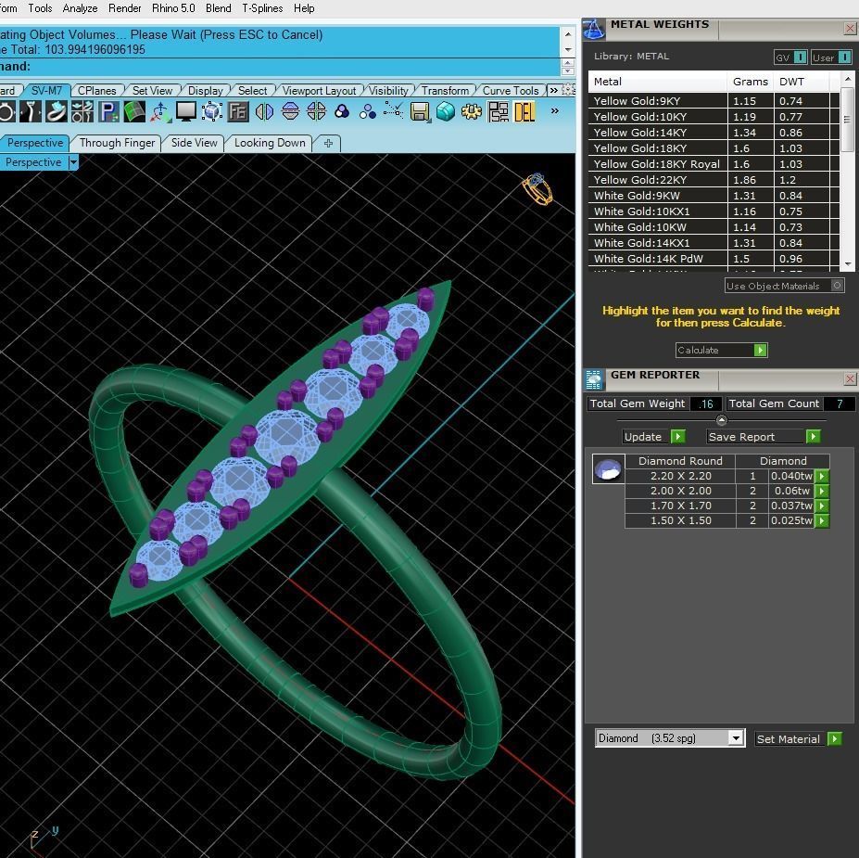Expand the 1.50 X 1.50 diamond row arrow

[x=821, y=520]
